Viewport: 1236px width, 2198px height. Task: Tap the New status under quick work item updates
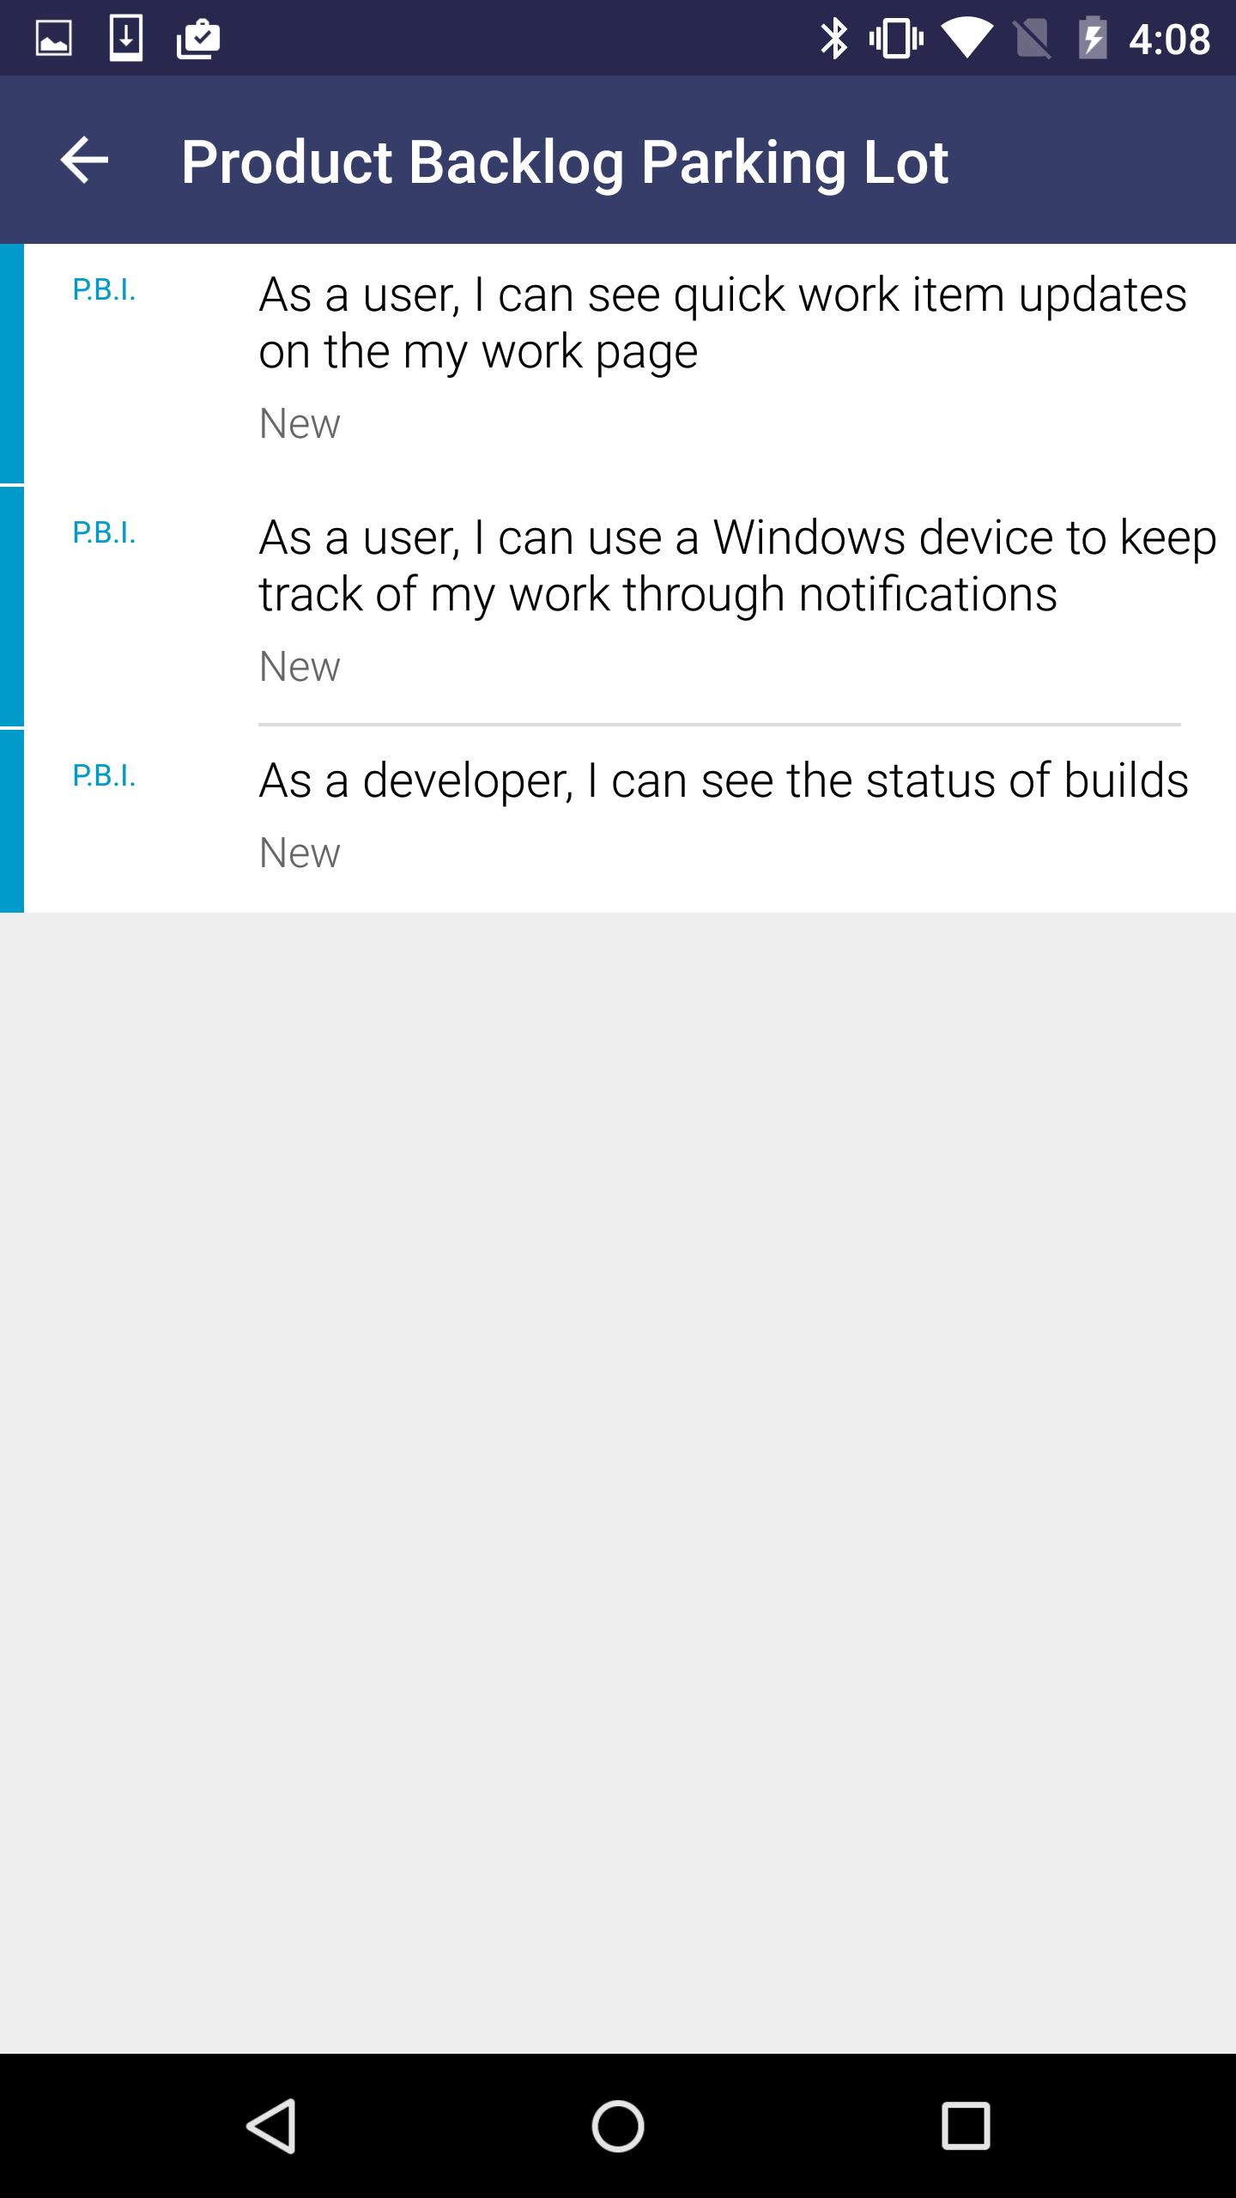coord(300,423)
